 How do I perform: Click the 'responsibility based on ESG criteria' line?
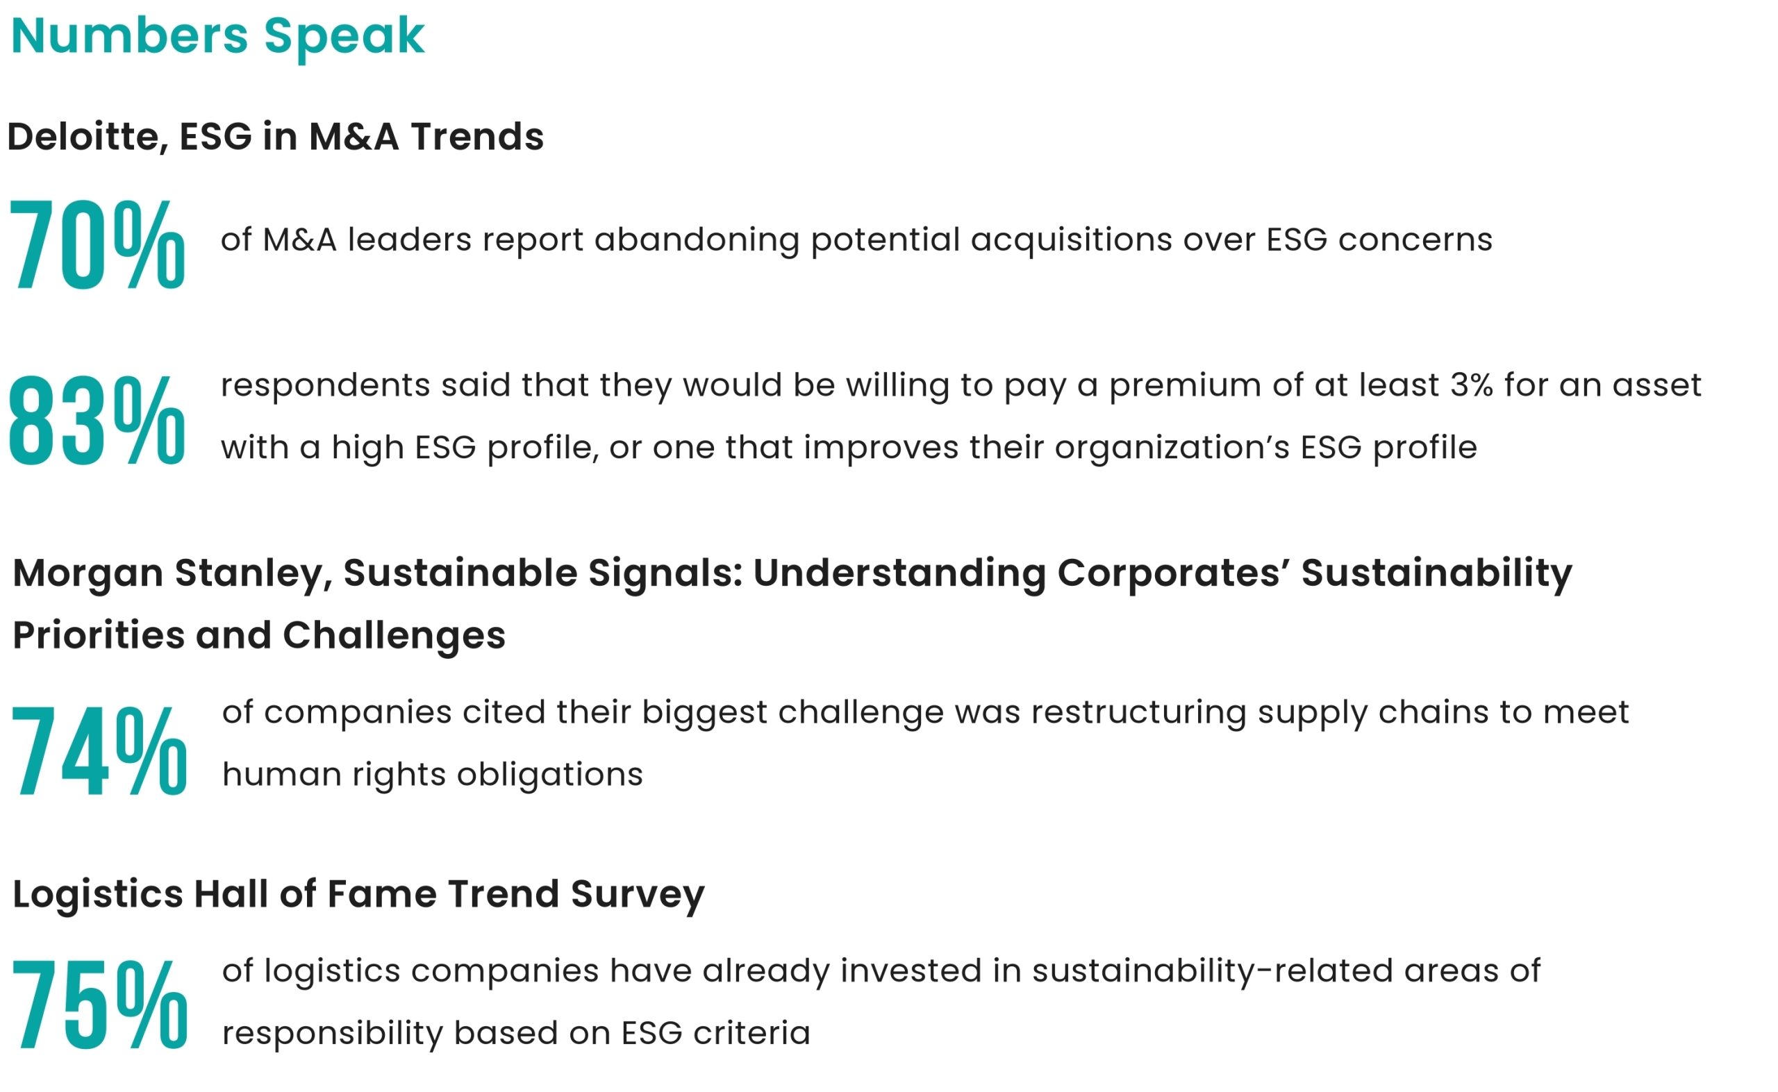[x=516, y=1033]
